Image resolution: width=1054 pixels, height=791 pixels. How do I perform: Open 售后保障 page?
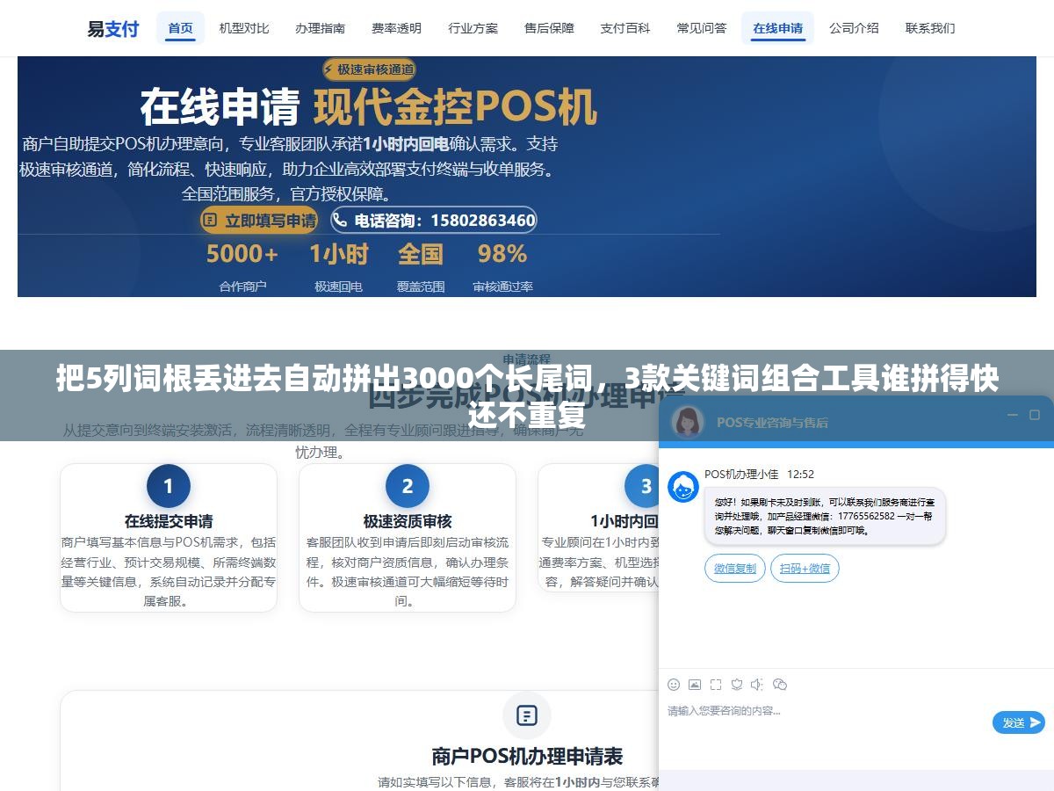click(x=549, y=28)
